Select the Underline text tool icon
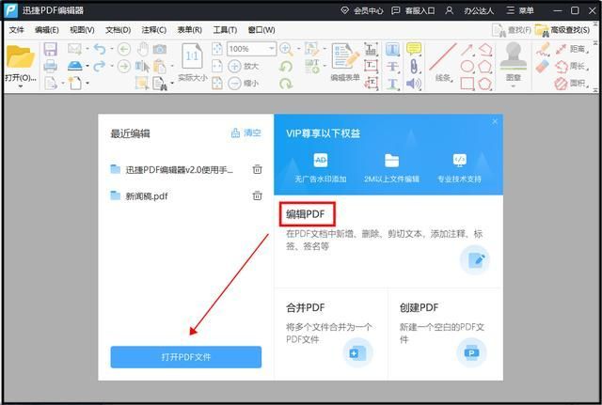602x405 pixels. tap(392, 84)
